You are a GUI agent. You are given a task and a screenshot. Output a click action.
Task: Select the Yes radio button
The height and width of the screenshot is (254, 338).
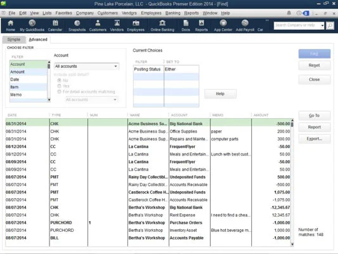[59, 86]
